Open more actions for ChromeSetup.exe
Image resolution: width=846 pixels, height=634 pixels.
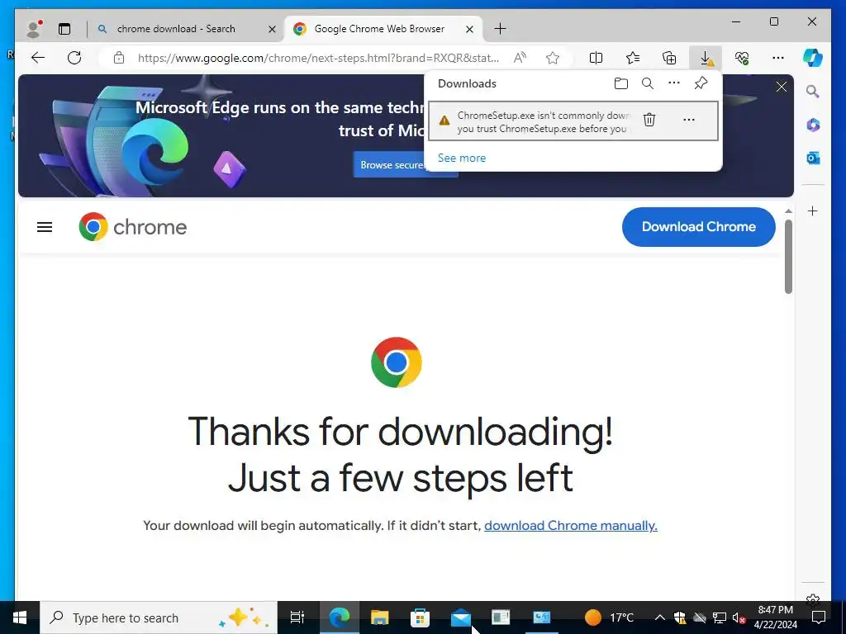[x=689, y=120]
